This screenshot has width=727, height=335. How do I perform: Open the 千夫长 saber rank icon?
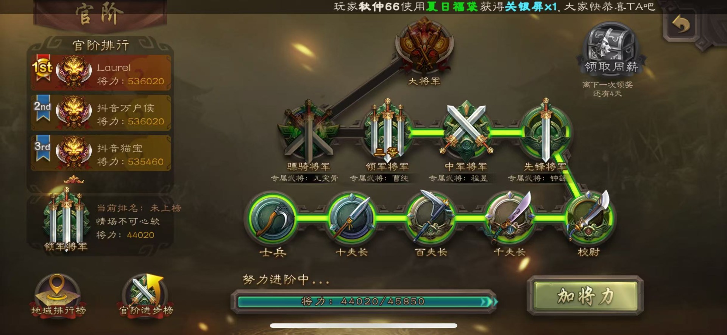(x=510, y=218)
